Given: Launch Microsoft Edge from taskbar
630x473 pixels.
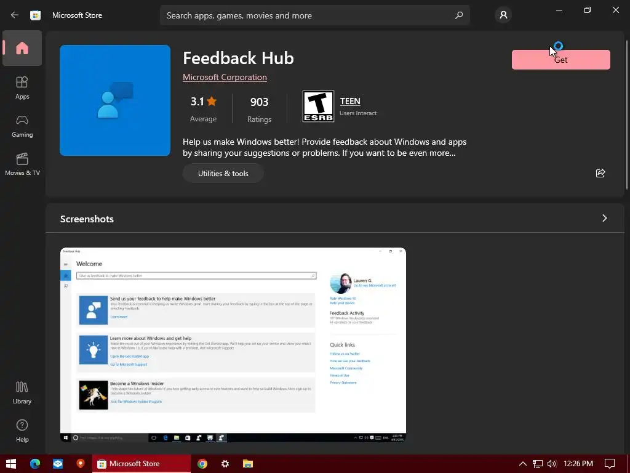Looking at the screenshot, I should coord(35,464).
